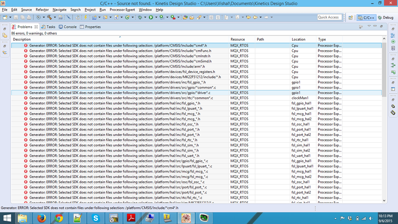The height and width of the screenshot is (224, 398).
Task: Click the Save toolbar icon
Action: pos(16,17)
